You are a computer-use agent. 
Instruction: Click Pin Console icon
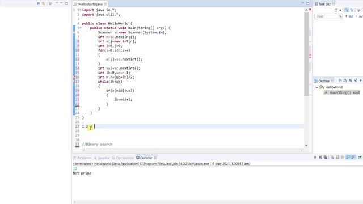360,158
